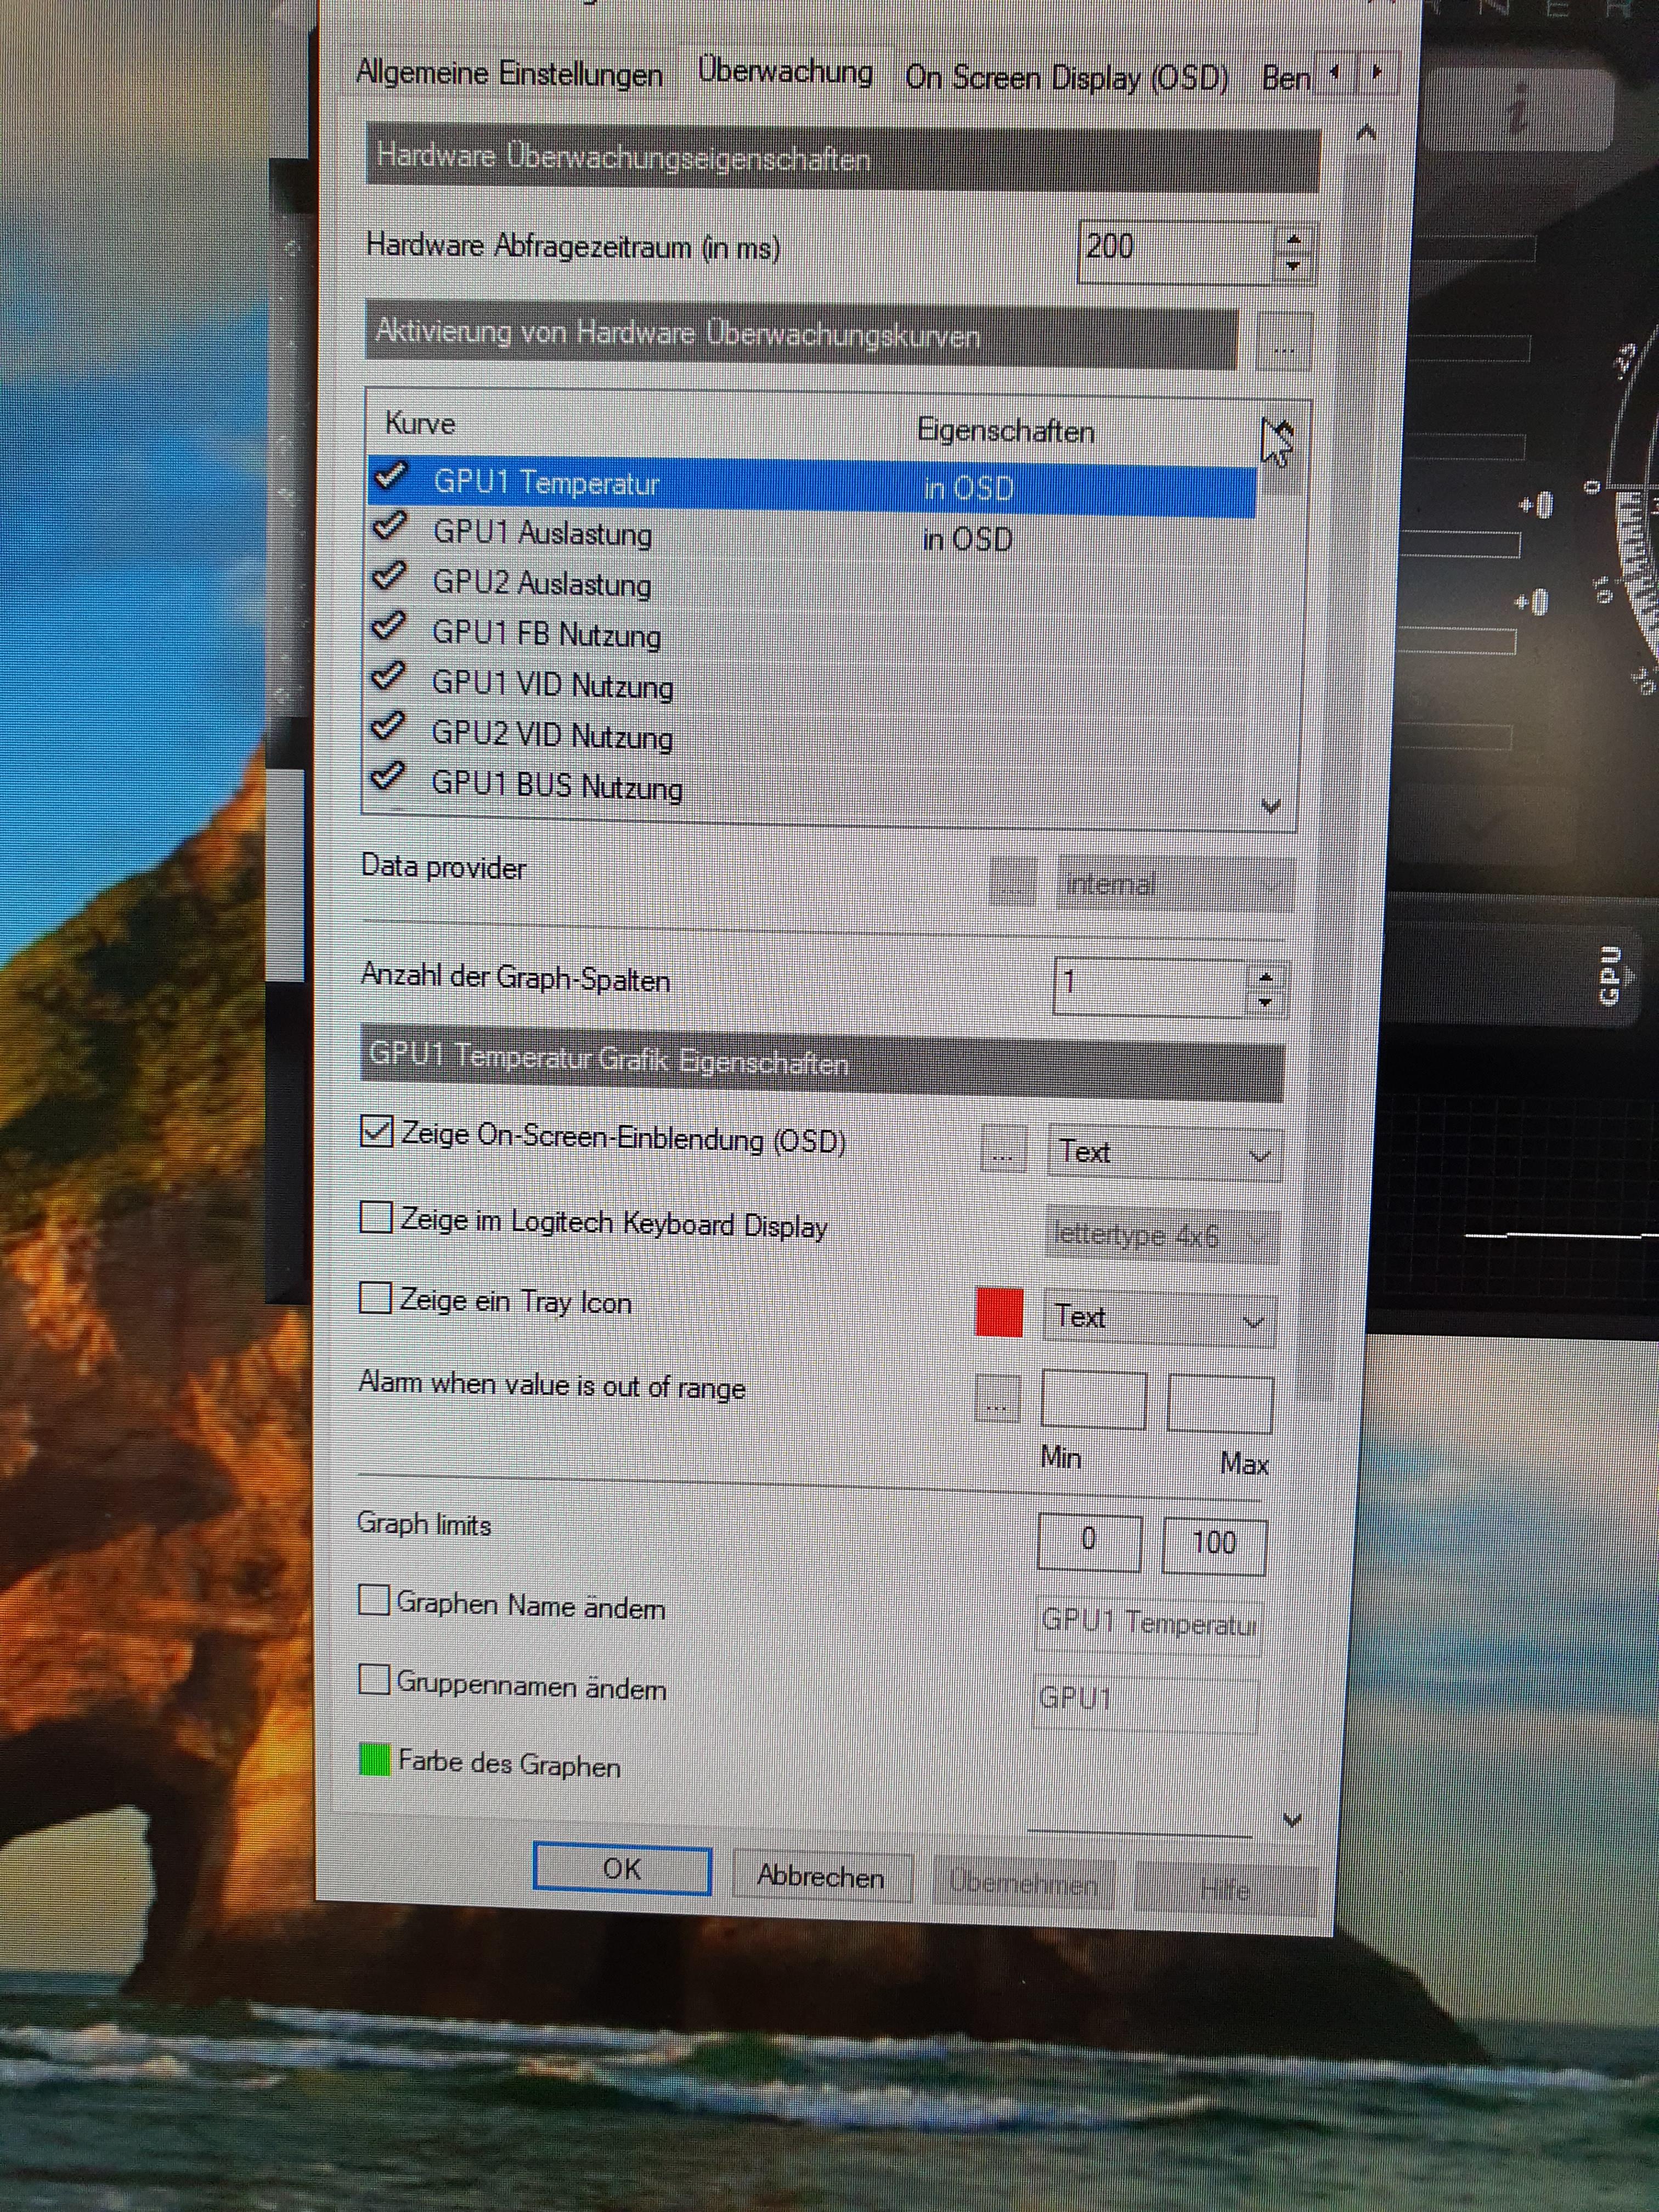Decrease Anzahl der Graph-Spalten value

(1266, 1002)
